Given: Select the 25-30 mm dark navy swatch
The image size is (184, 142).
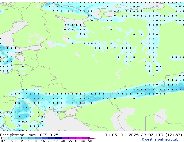Looking at the screenshot, I should (x=59, y=138).
